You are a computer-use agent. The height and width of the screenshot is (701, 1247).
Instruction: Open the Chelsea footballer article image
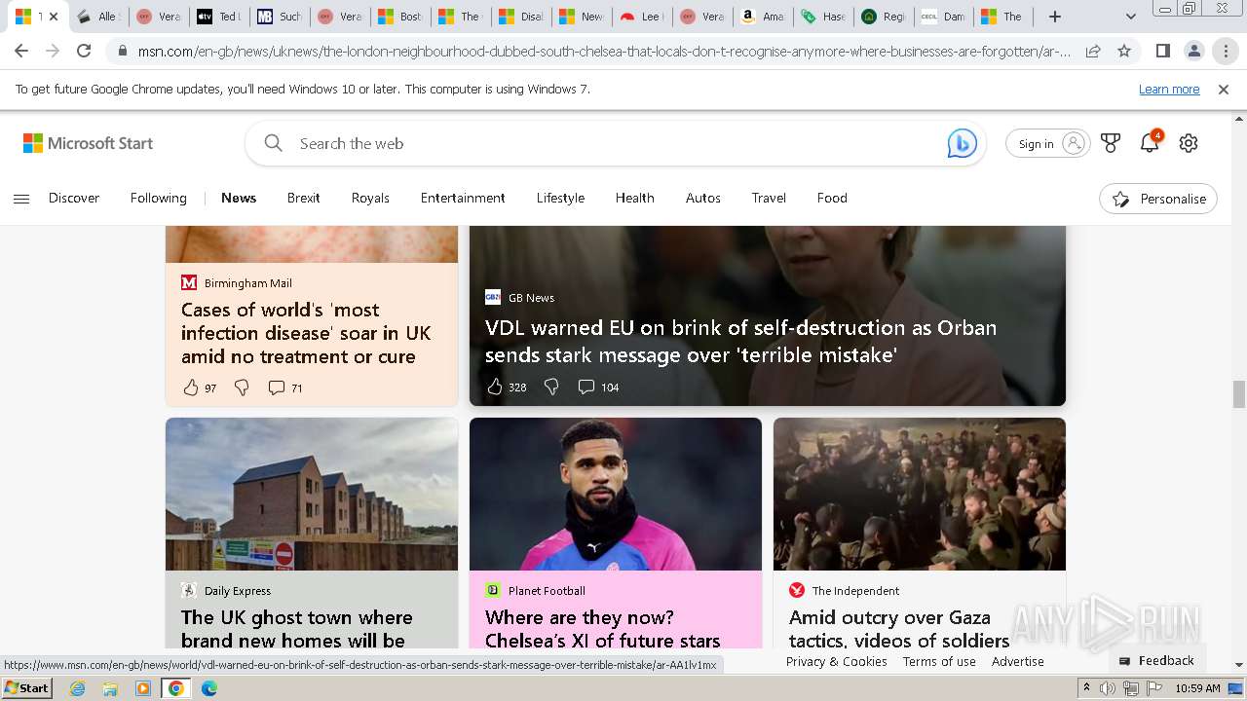pyautogui.click(x=616, y=495)
